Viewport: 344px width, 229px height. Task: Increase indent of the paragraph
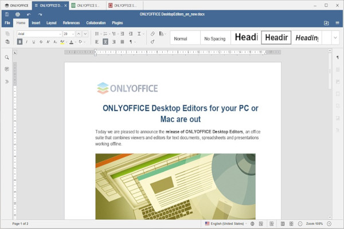(131, 34)
